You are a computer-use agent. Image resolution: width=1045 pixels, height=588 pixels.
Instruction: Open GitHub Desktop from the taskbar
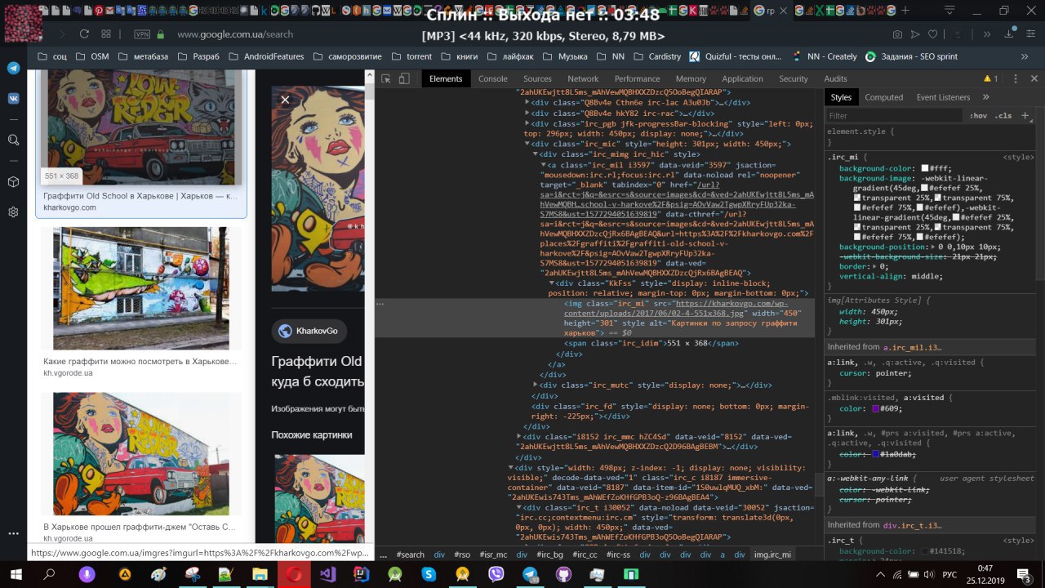click(x=563, y=574)
